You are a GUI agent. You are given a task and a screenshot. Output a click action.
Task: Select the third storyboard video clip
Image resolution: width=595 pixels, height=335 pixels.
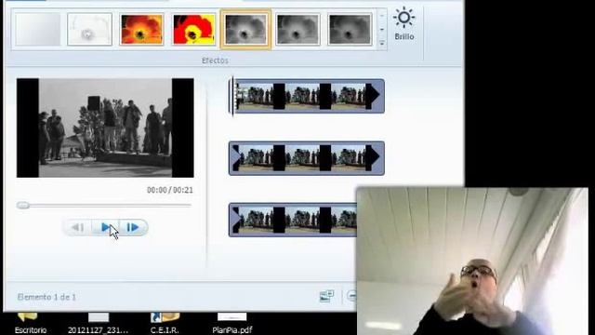[x=293, y=220]
